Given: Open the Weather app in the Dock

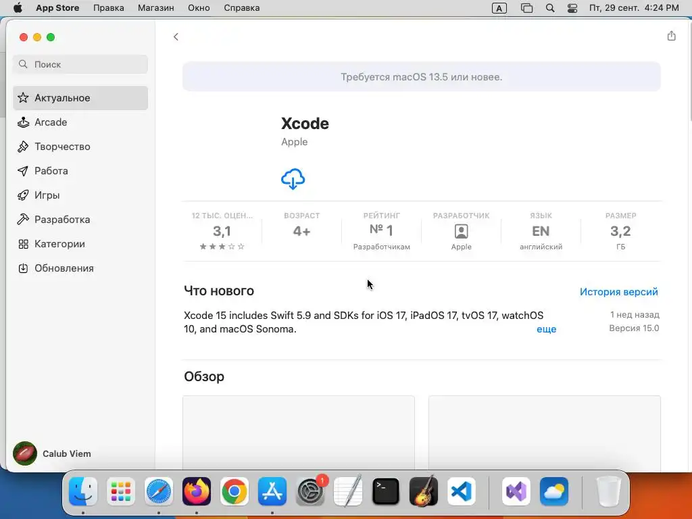Looking at the screenshot, I should point(554,491).
